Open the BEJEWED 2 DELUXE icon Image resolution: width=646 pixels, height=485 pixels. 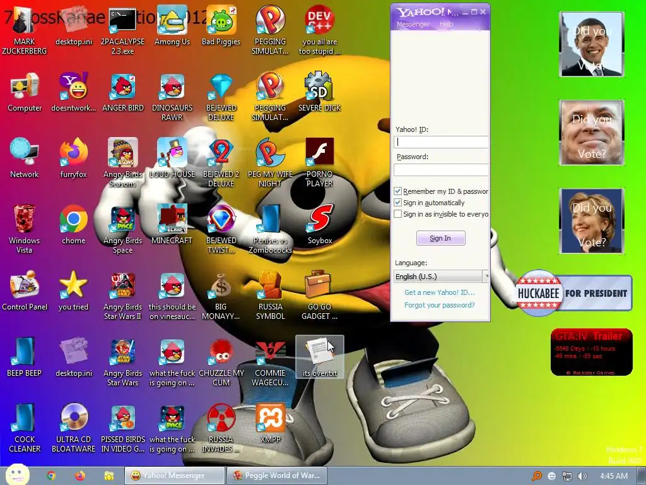(x=221, y=164)
